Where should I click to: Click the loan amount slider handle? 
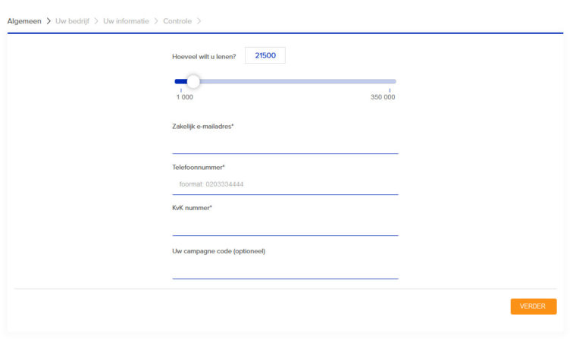click(x=193, y=81)
